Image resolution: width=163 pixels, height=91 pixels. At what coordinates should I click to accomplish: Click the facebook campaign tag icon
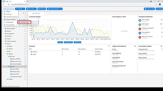pyautogui.click(x=31, y=52)
